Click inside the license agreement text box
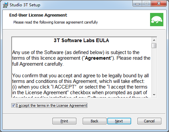The image size is (169, 132). click(x=82, y=67)
